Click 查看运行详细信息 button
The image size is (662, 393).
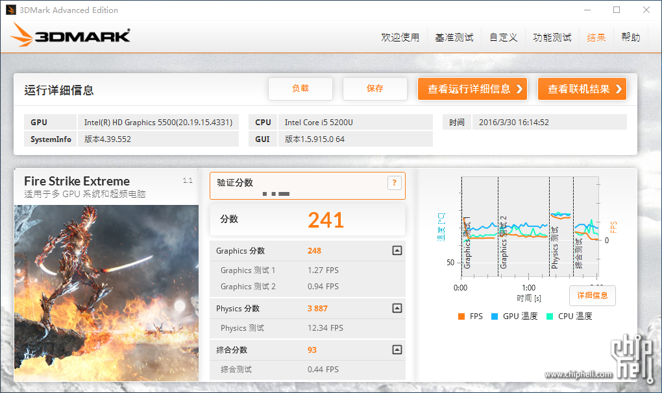point(472,89)
